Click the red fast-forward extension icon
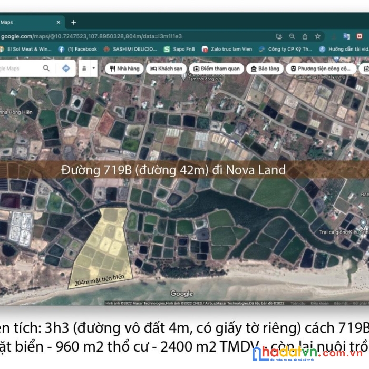Image resolution: width=369 pixels, height=369 pixels. coord(360,36)
